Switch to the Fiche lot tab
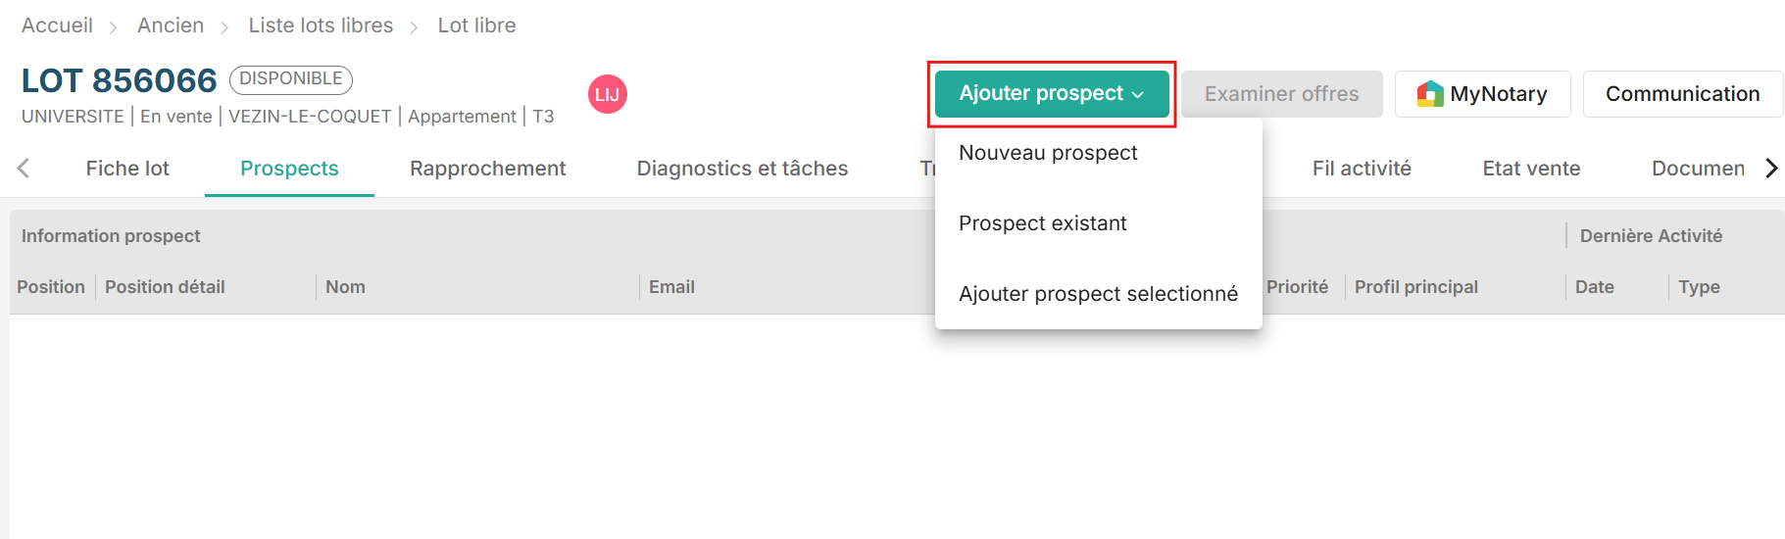Viewport: 1785px width, 539px height. [x=127, y=169]
